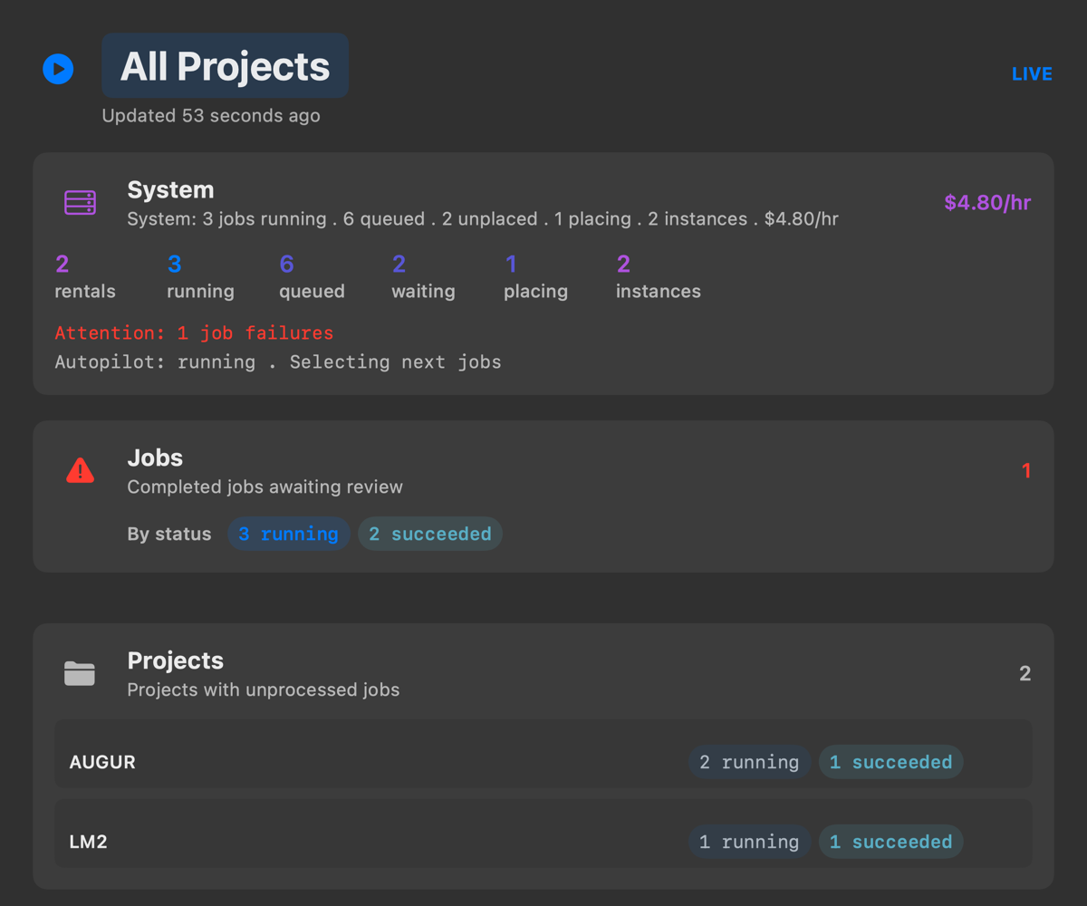Click the Jobs card heading

155,458
